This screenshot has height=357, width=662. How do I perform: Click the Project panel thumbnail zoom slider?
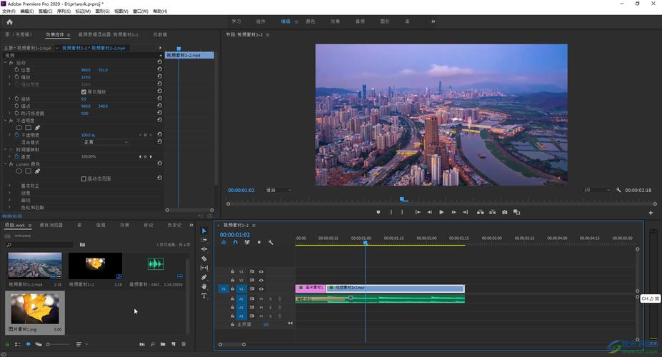[x=49, y=344]
